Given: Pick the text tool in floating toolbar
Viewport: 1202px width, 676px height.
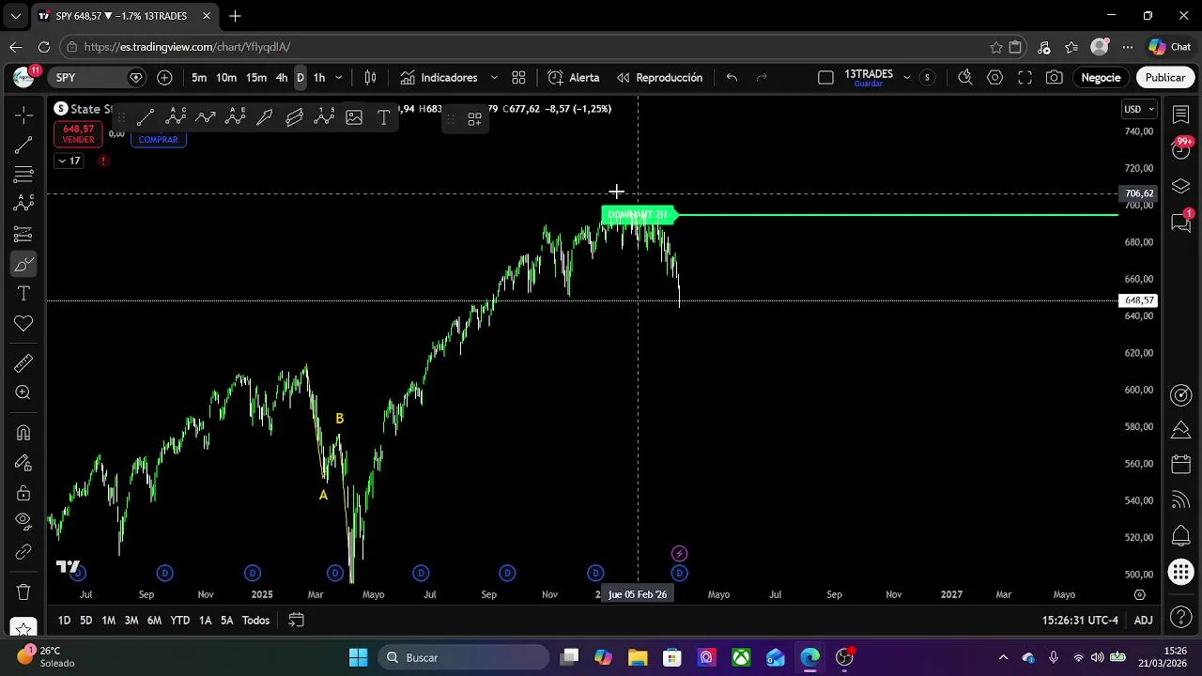Looking at the screenshot, I should [x=383, y=117].
